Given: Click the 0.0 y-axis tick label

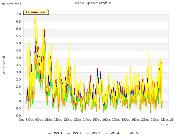Looking at the screenshot, I should 18,116.
